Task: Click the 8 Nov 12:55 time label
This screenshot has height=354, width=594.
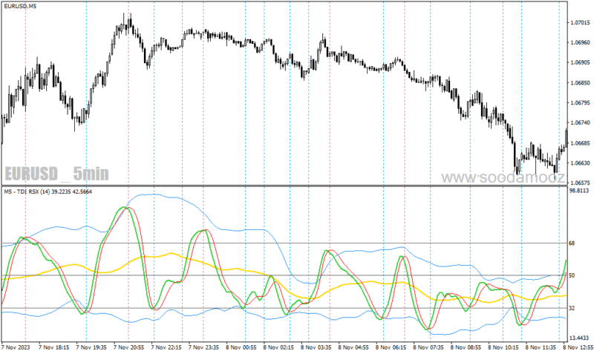Action: (578, 347)
